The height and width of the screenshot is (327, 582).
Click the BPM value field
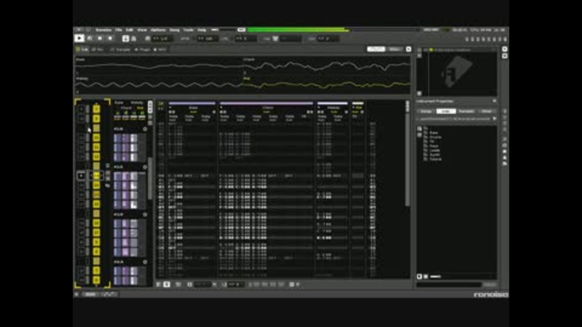(x=207, y=39)
